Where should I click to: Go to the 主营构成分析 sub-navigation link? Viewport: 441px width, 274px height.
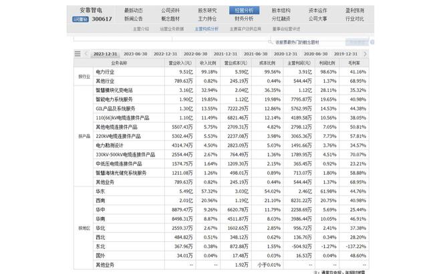[x=206, y=29]
